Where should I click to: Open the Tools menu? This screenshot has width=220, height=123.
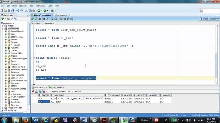50,6
